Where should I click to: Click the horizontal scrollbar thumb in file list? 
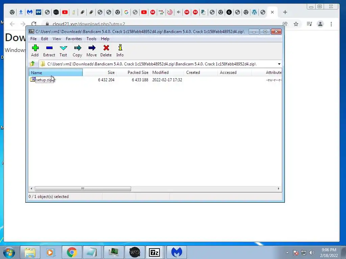click(83, 189)
